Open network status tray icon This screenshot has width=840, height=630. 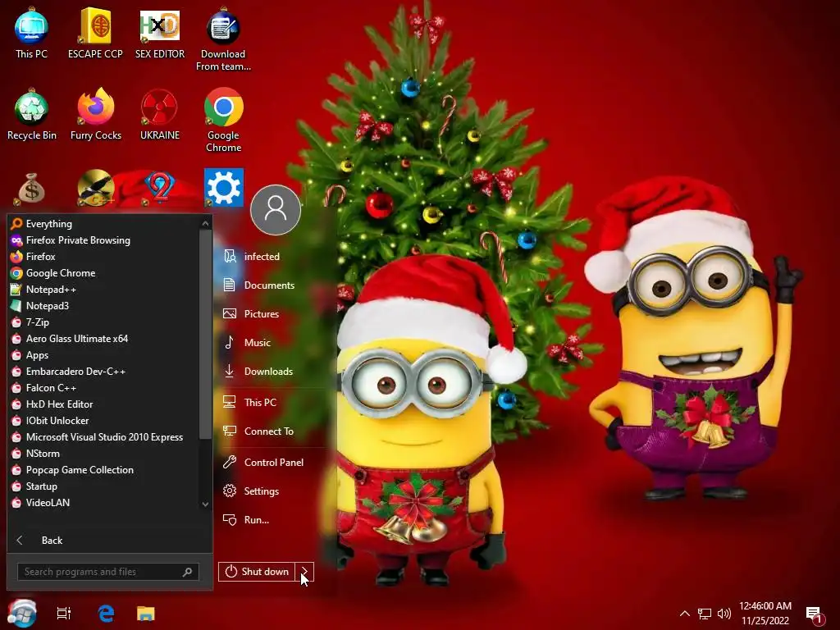click(x=705, y=614)
